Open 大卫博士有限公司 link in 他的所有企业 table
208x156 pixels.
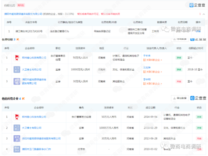(31, 128)
